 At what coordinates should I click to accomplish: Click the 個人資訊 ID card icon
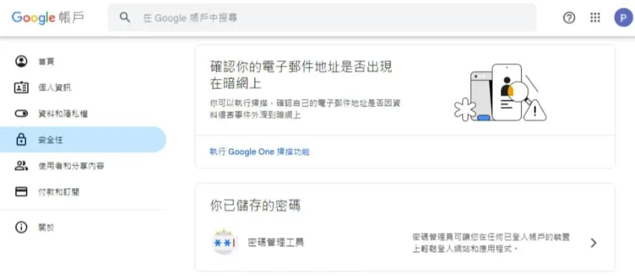coord(21,88)
